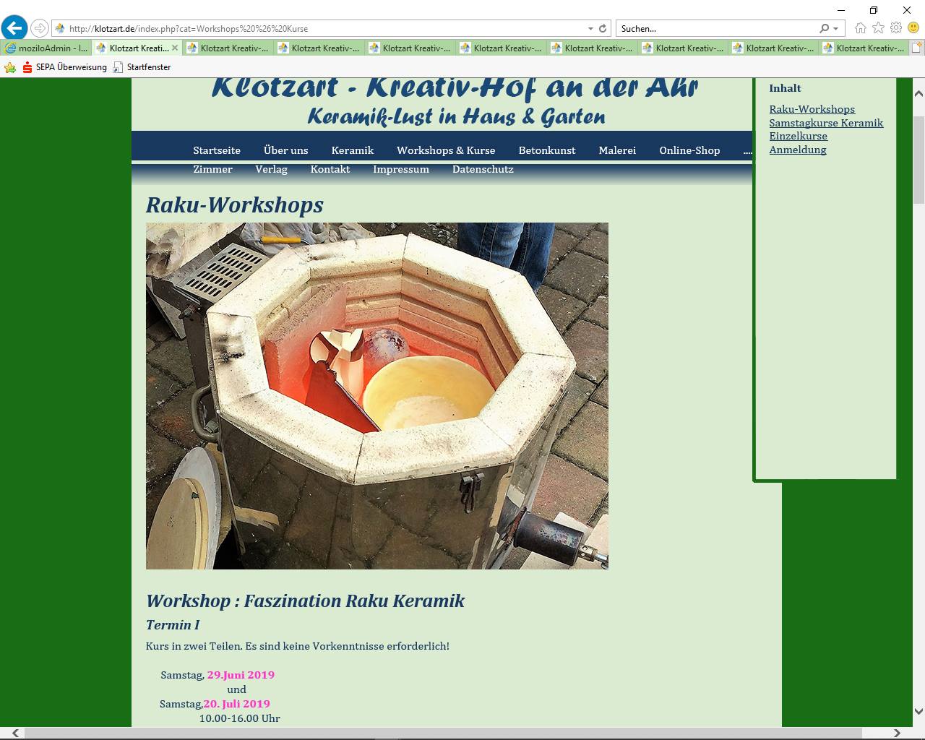This screenshot has height=740, width=925.
Task: Click the time "10.00-16.00 Uhr"
Action: click(240, 718)
